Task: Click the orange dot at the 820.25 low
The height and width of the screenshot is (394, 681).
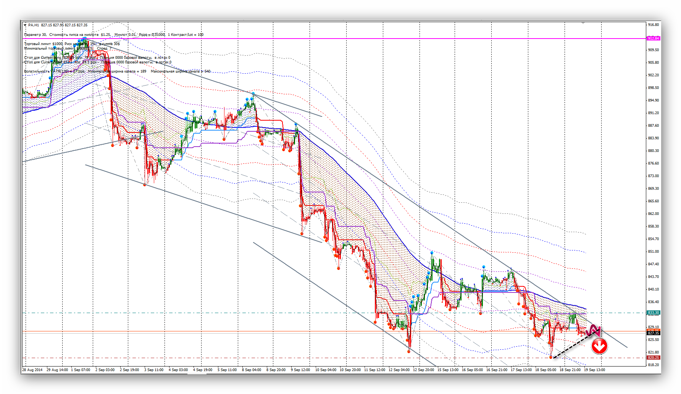Action: pos(551,357)
